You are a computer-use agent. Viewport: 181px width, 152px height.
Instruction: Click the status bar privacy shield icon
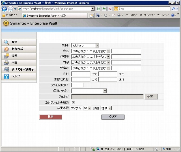[x=93, y=149]
